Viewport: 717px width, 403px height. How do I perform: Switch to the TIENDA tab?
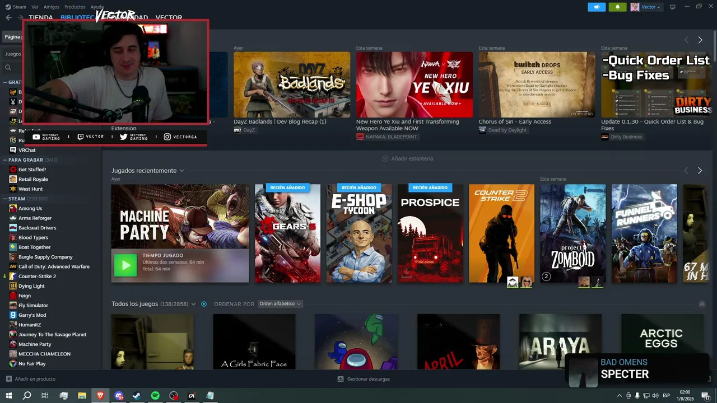[41, 18]
